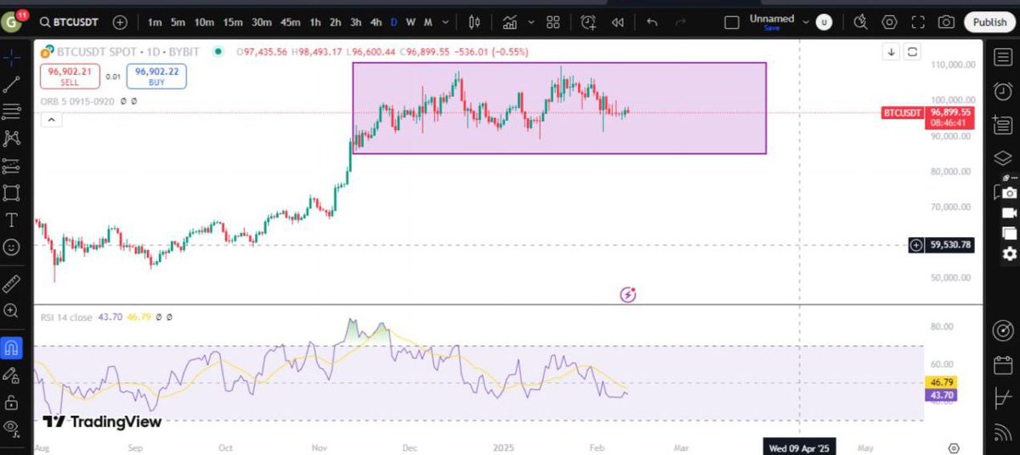Select the 30m timeframe

tap(262, 22)
